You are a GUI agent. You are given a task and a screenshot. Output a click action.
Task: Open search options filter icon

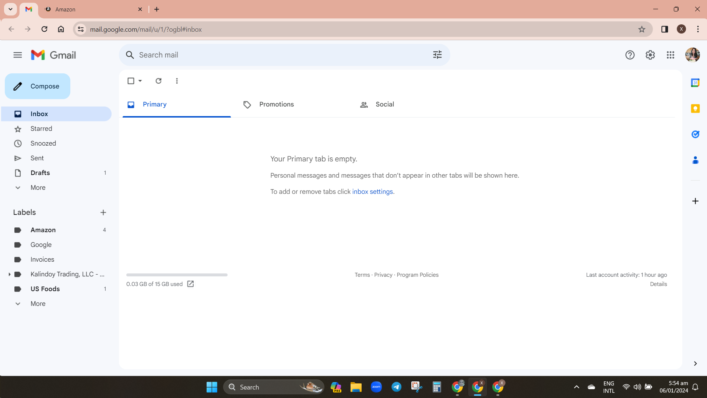click(x=437, y=55)
